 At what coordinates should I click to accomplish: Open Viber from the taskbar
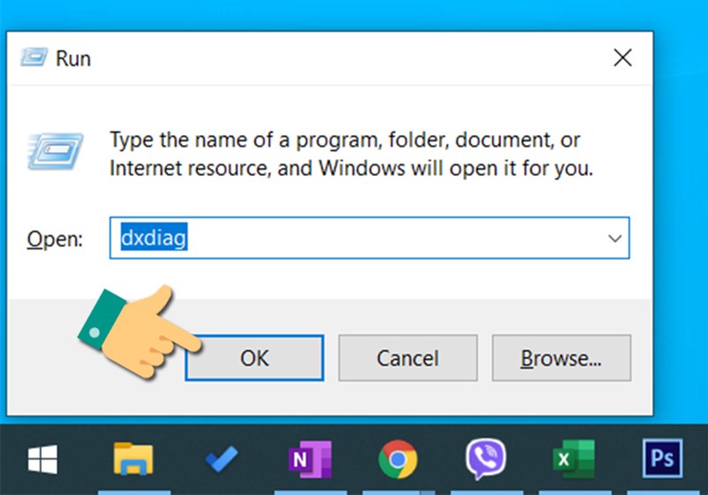[486, 460]
